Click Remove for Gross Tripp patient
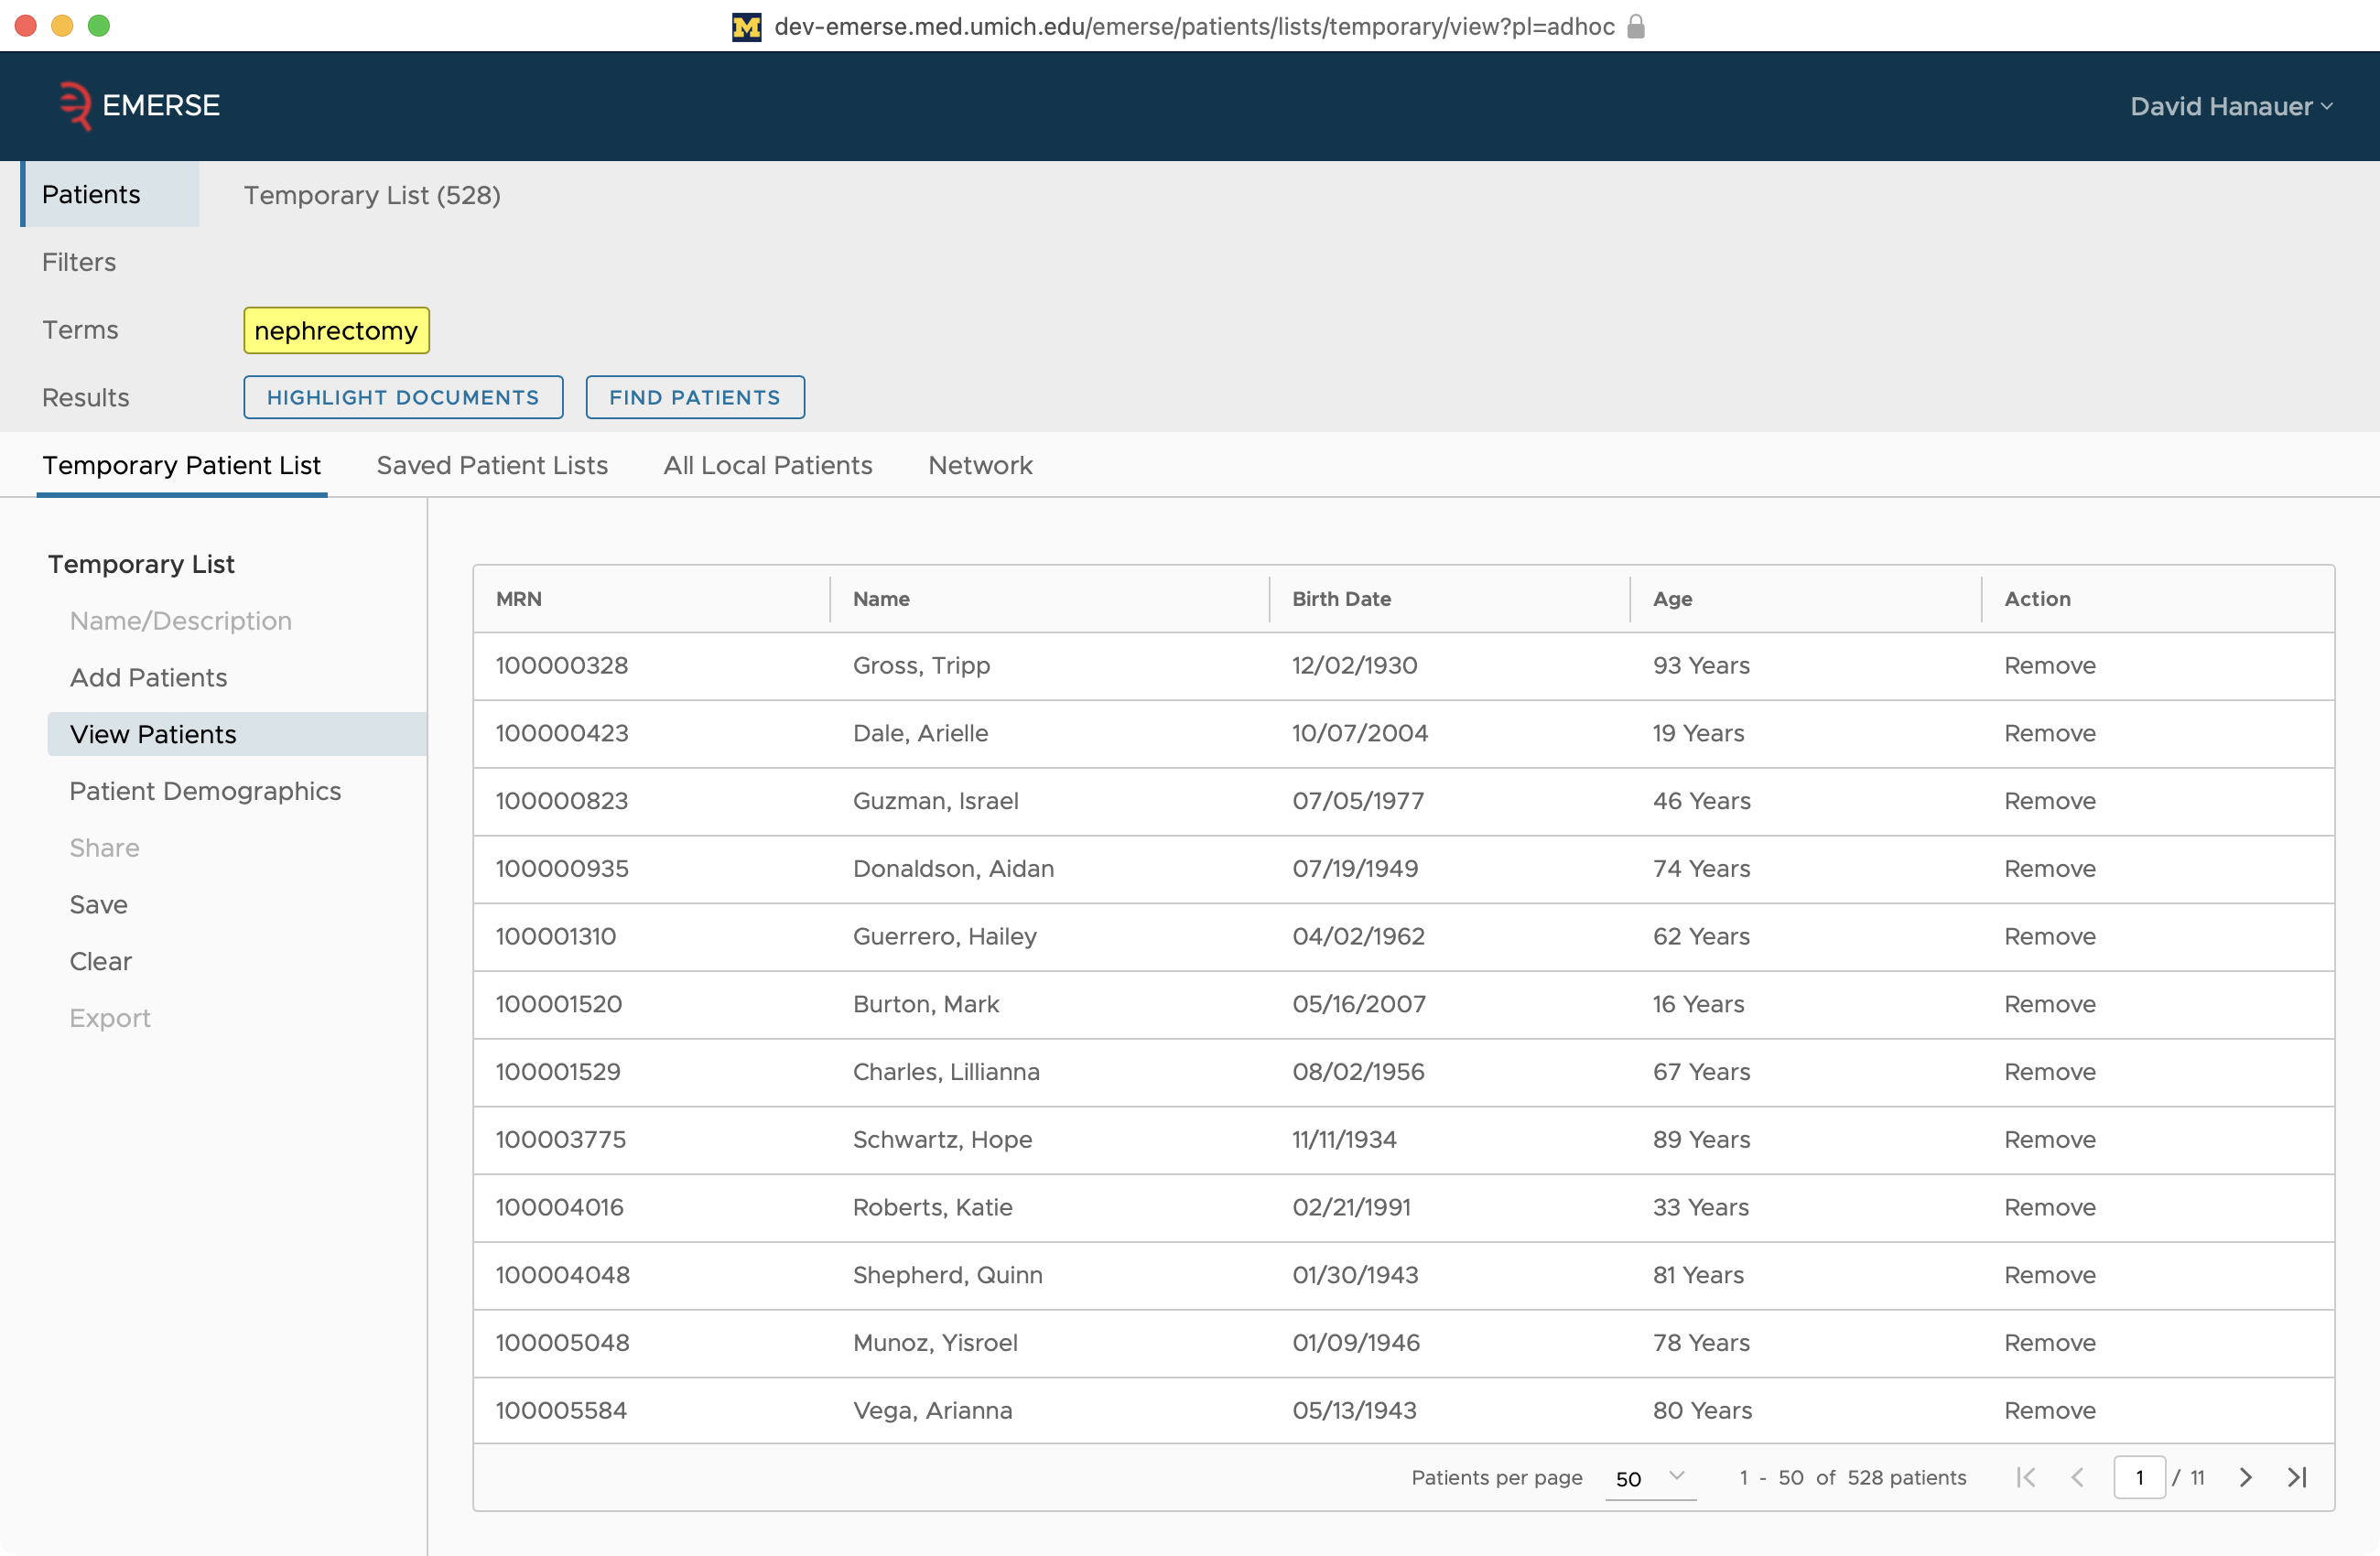Screen dimensions: 2380x1556 2050,665
